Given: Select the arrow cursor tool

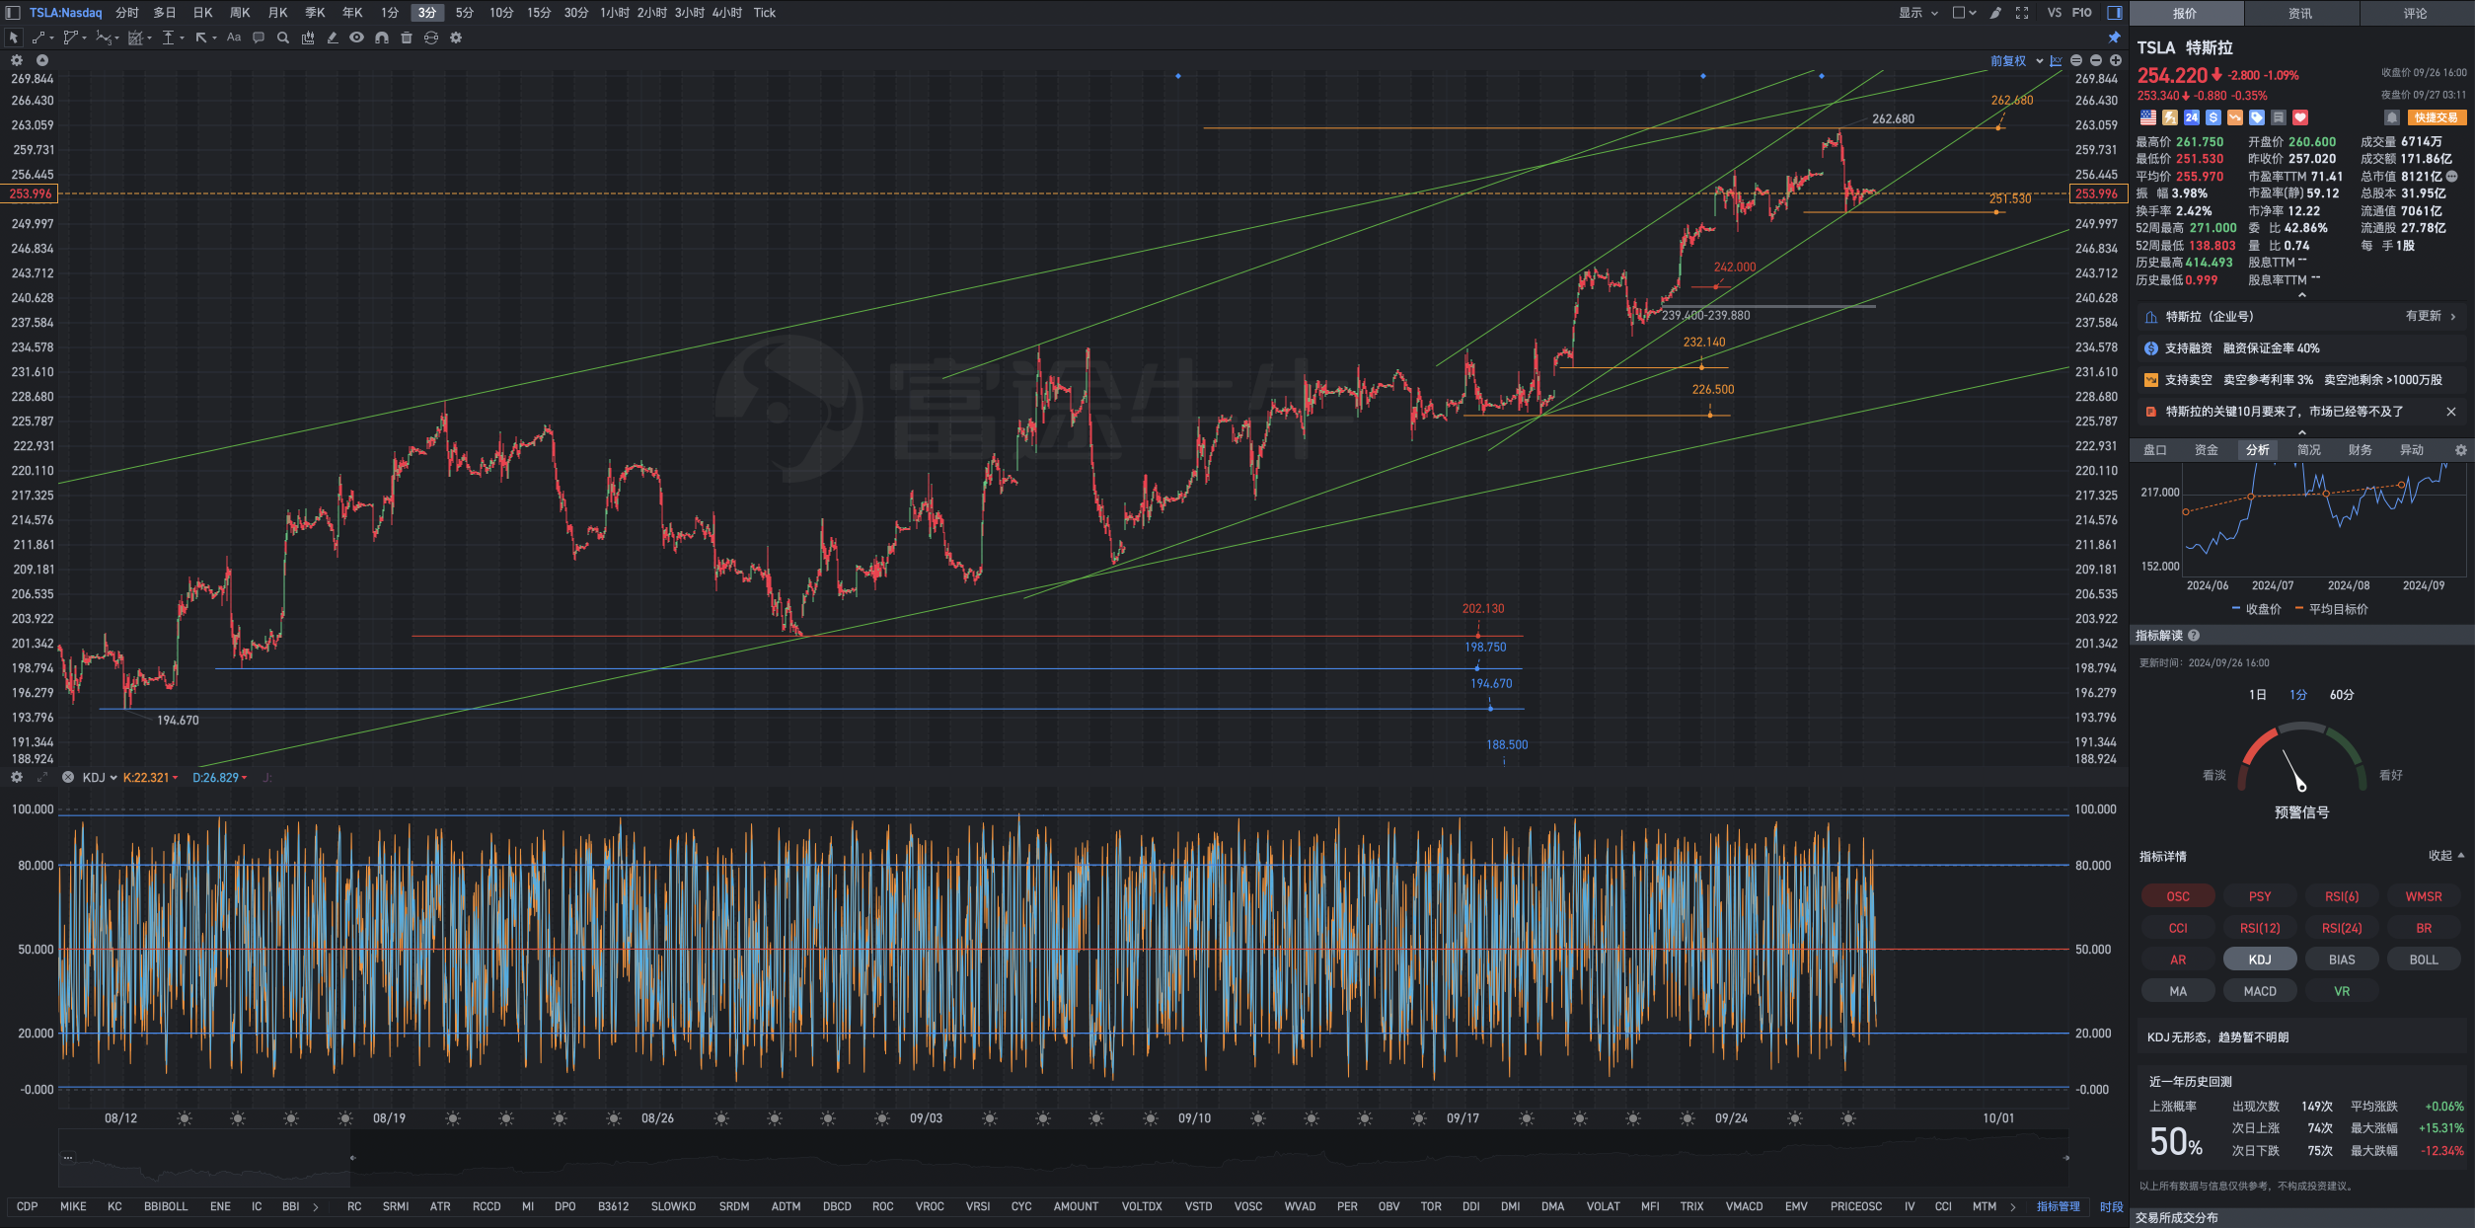Looking at the screenshot, I should (x=14, y=38).
